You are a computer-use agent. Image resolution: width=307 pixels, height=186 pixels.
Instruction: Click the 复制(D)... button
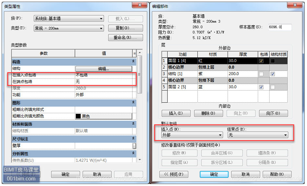pos(126,28)
